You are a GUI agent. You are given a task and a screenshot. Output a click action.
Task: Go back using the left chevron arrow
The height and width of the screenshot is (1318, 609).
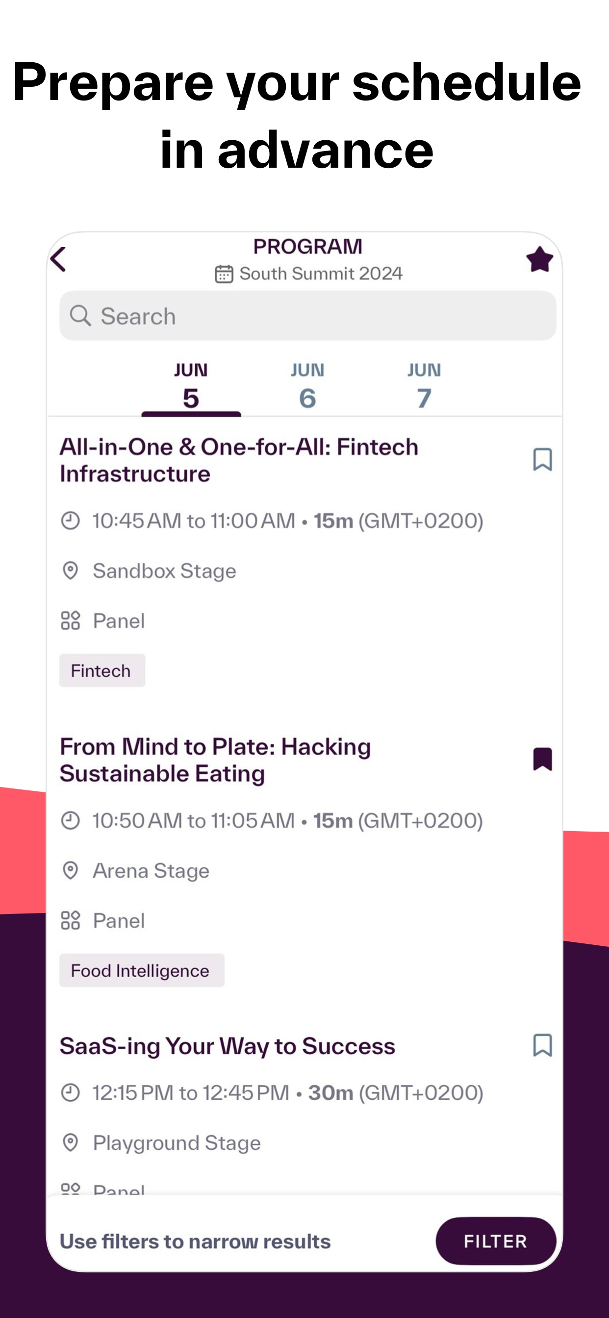pos(58,259)
